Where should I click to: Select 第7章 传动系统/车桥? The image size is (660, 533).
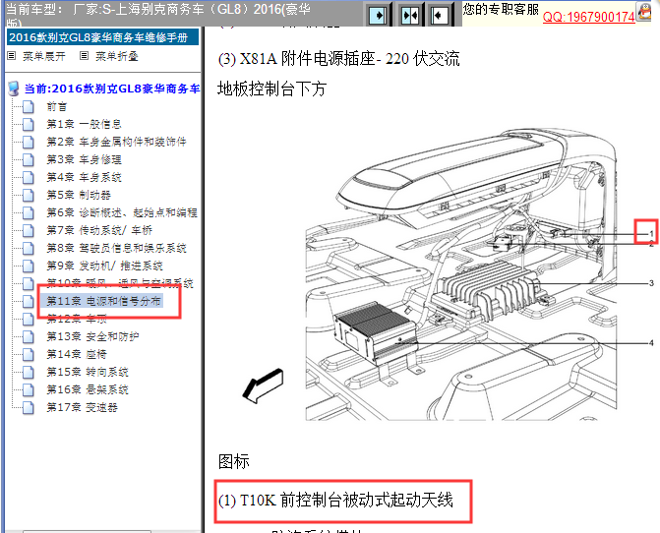click(x=99, y=230)
